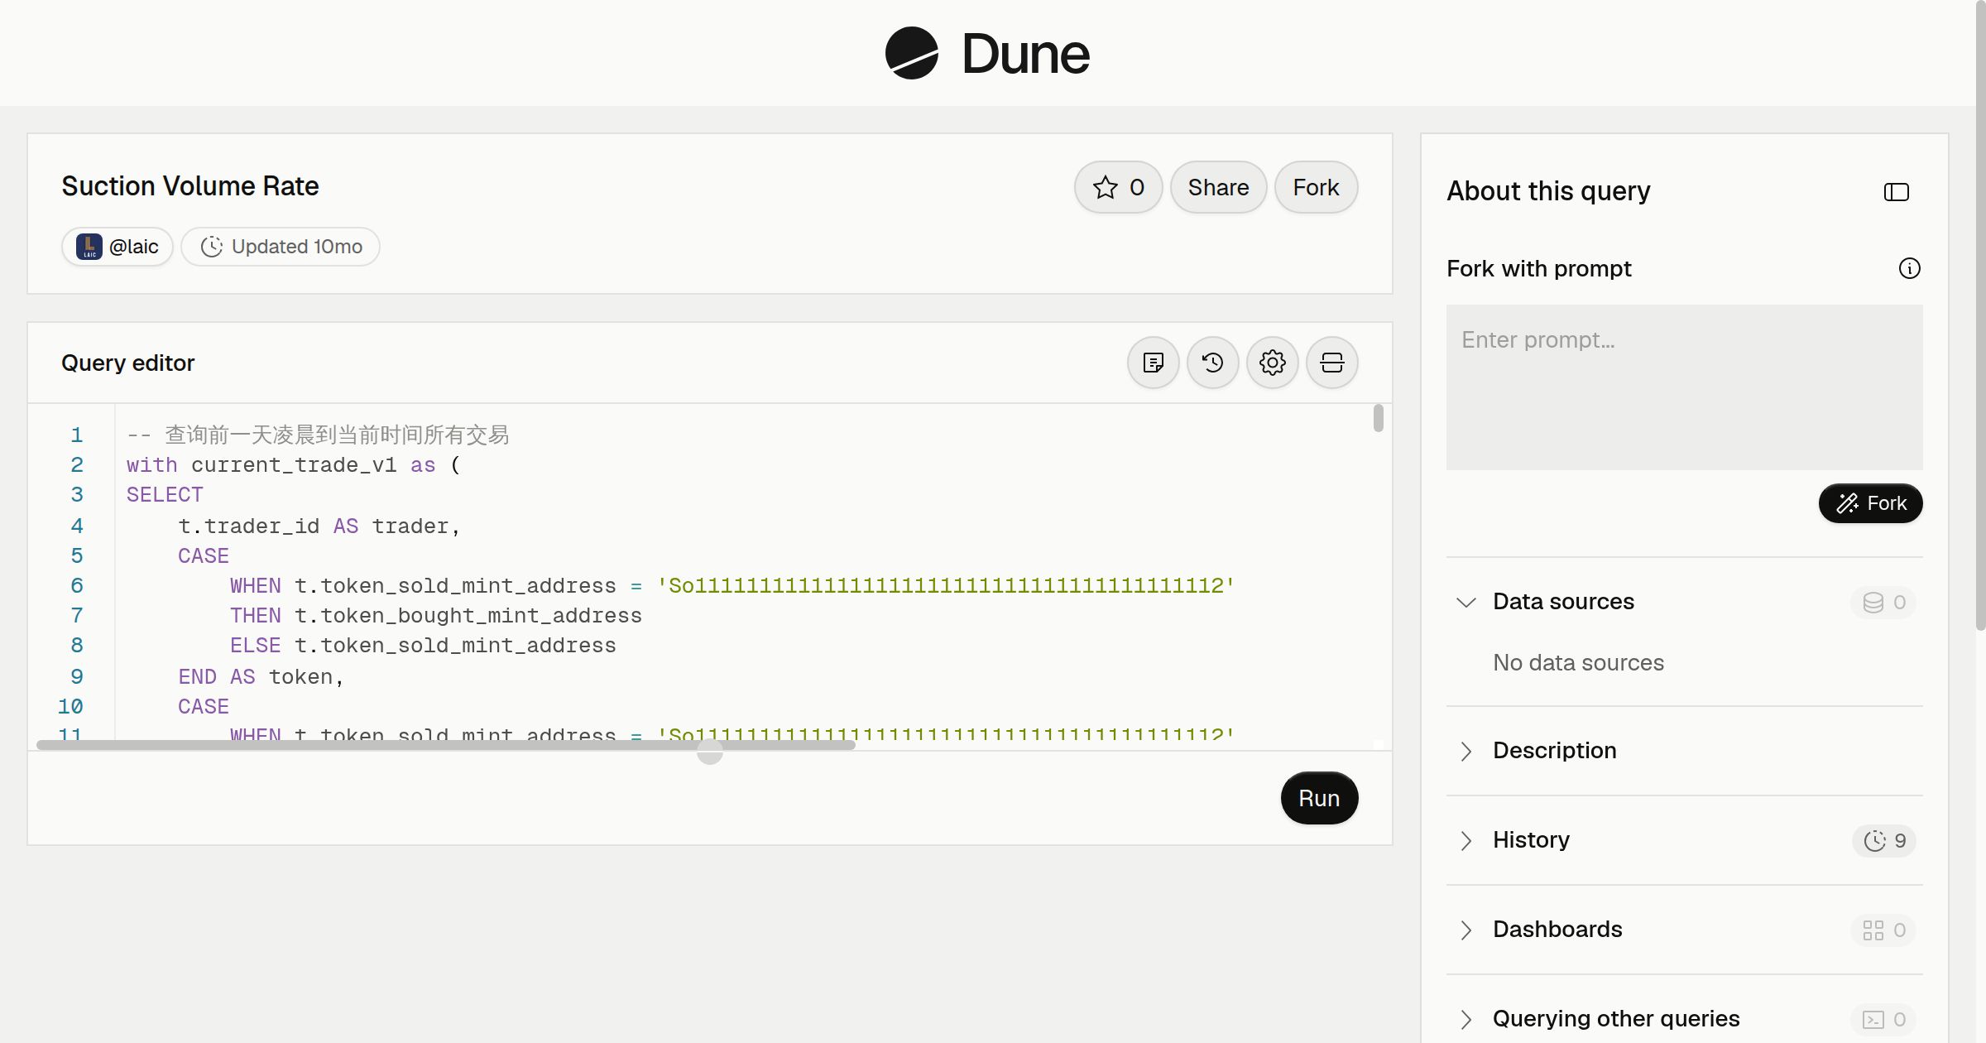1986x1043 pixels.
Task: Click the So111 address string on line 6
Action: tap(945, 586)
